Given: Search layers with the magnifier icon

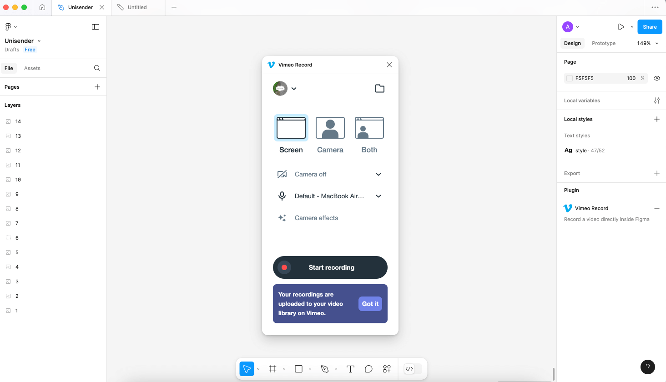Looking at the screenshot, I should click(97, 68).
